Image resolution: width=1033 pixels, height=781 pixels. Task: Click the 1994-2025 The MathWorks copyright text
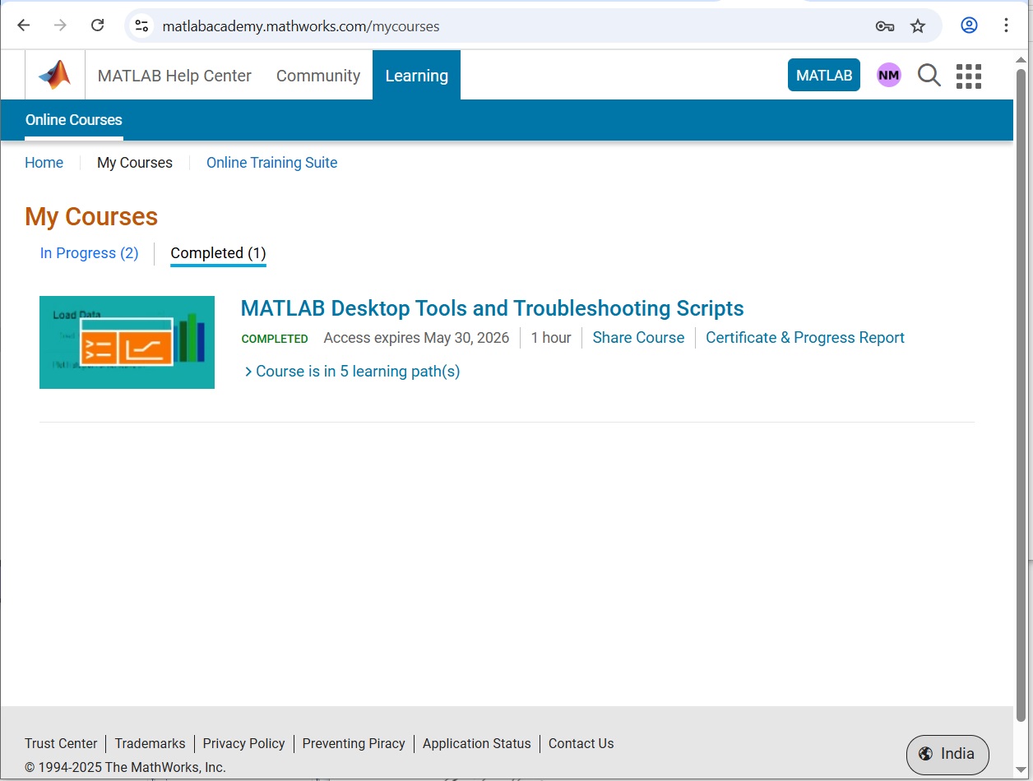tap(125, 767)
